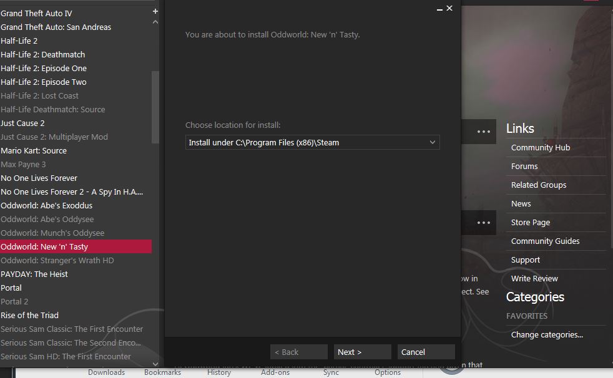Open the Write Review link
The height and width of the screenshot is (378, 613).
[534, 278]
